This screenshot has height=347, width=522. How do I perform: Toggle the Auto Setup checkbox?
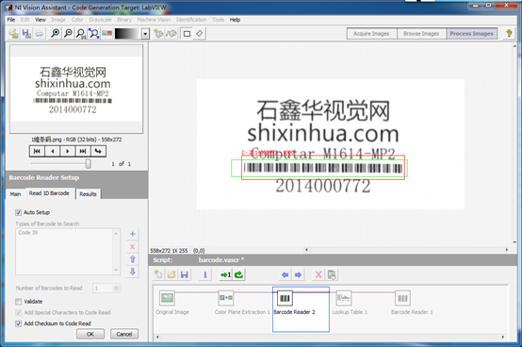tap(19, 212)
